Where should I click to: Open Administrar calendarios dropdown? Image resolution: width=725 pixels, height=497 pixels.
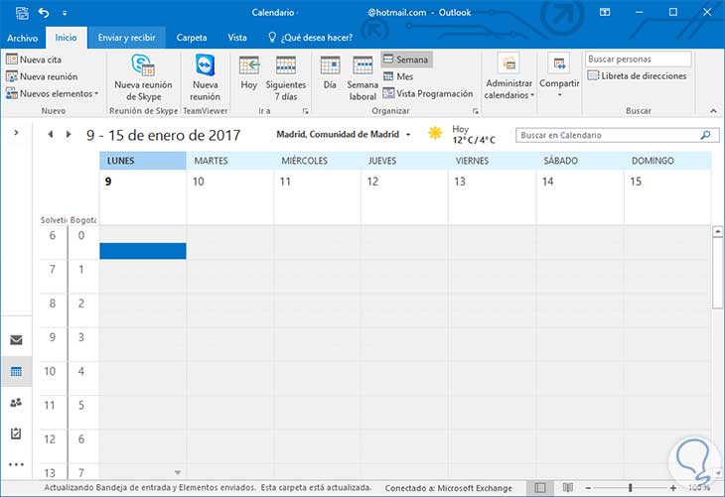[509, 76]
